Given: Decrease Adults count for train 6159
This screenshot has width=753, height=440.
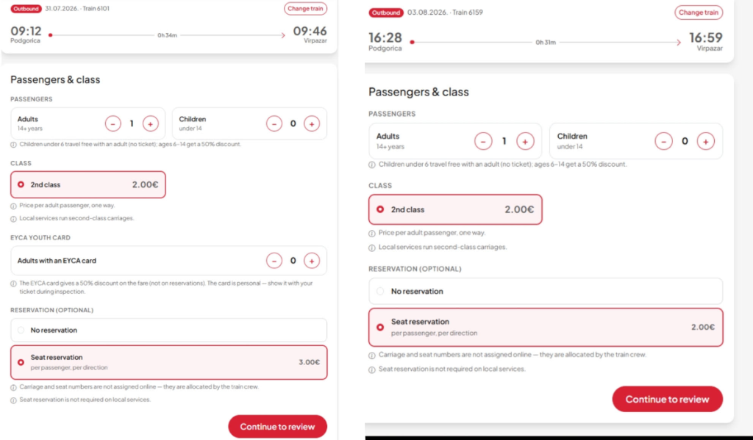Looking at the screenshot, I should tap(483, 142).
